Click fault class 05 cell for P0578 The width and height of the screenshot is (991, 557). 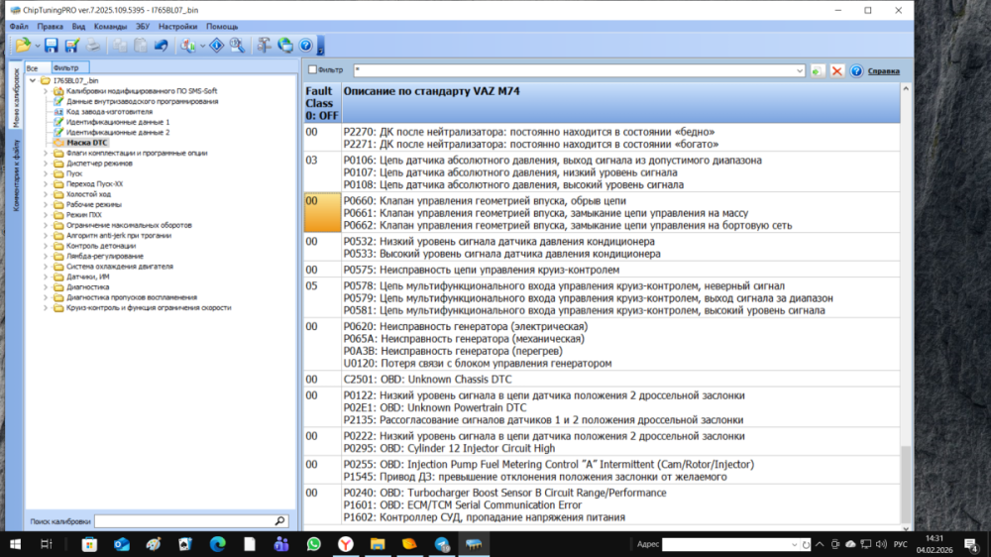tap(322, 297)
